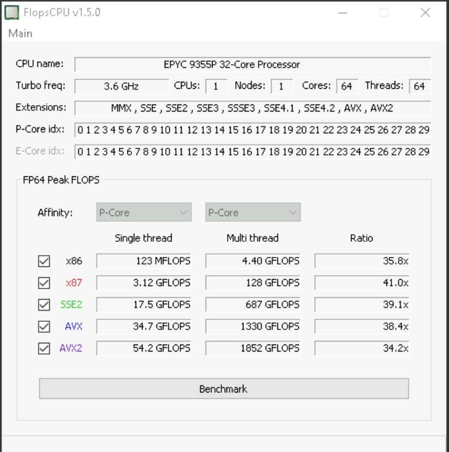Start the Benchmark button

[x=224, y=389]
